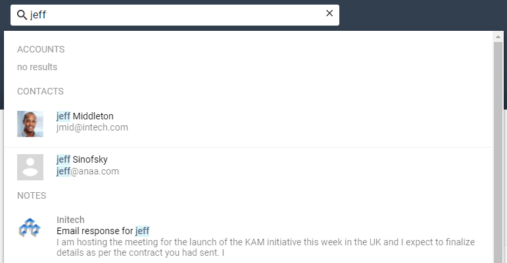Click the Initech company logo icon
Viewport: 507px width, 263px height.
(30, 229)
